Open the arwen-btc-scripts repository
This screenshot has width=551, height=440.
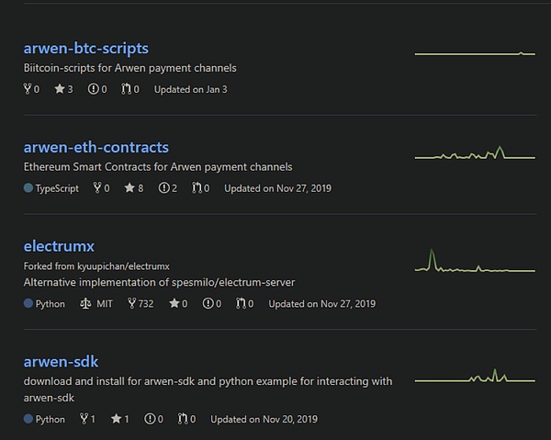pos(85,48)
